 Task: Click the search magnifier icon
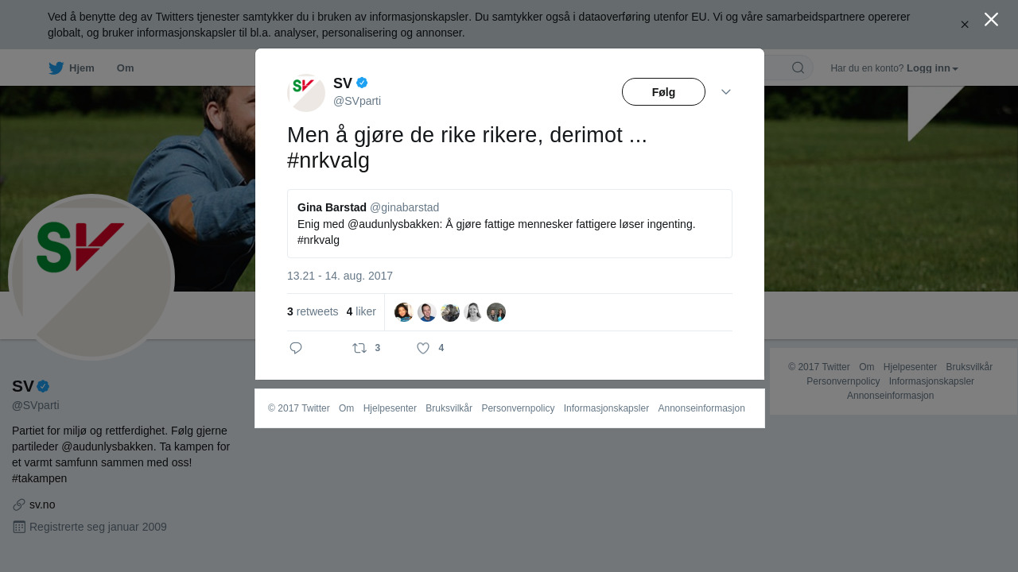(x=798, y=68)
